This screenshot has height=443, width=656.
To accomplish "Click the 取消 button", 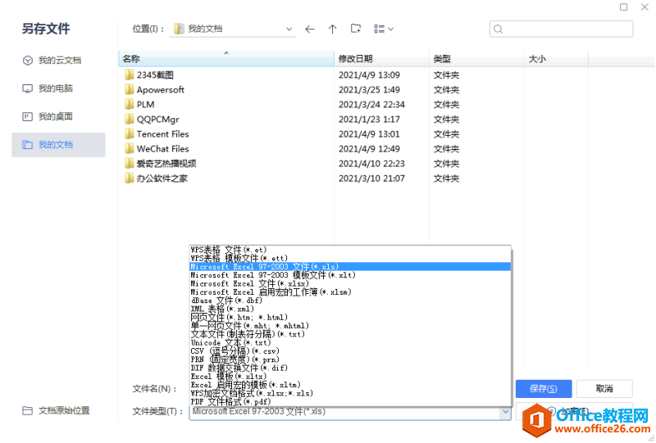I will [x=604, y=389].
